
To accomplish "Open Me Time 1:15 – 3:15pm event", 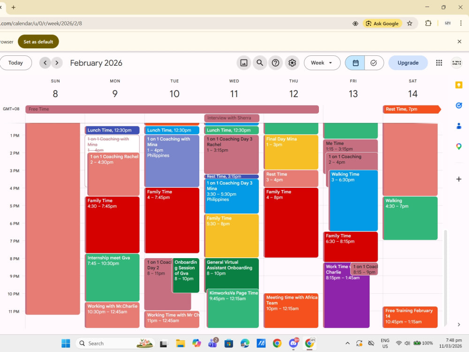I will 350,146.
